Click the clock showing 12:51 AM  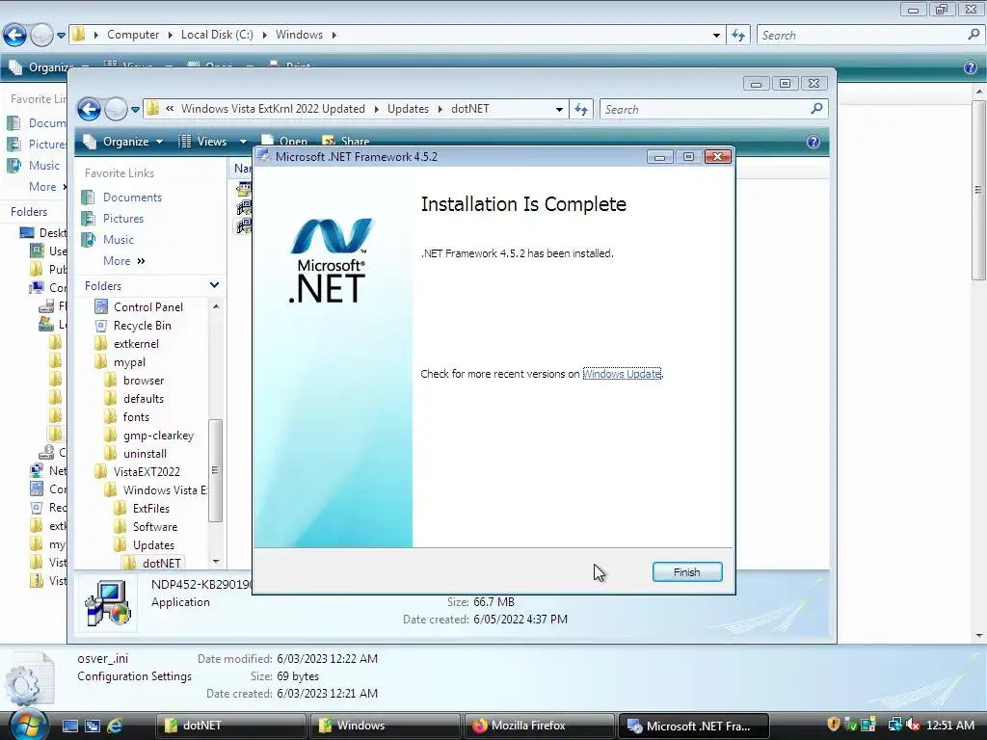[x=949, y=726]
